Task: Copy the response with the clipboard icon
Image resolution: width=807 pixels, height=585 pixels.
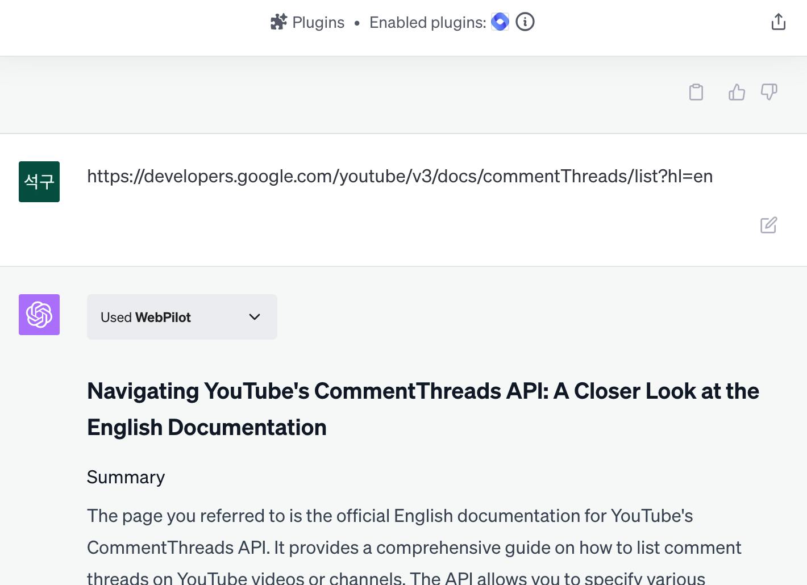Action: 696,92
